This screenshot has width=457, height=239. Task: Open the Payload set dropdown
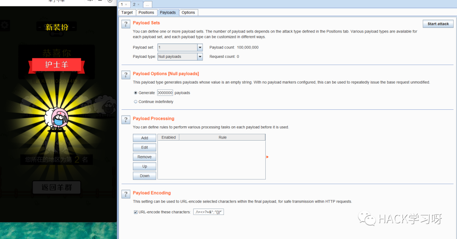click(200, 47)
